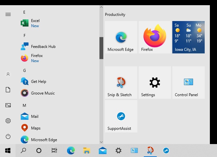Click the Microsoft Edge tile

121,37
